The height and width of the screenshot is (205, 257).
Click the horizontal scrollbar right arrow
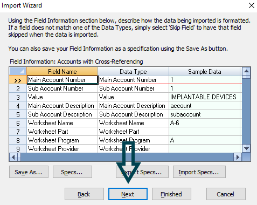coord(238,157)
